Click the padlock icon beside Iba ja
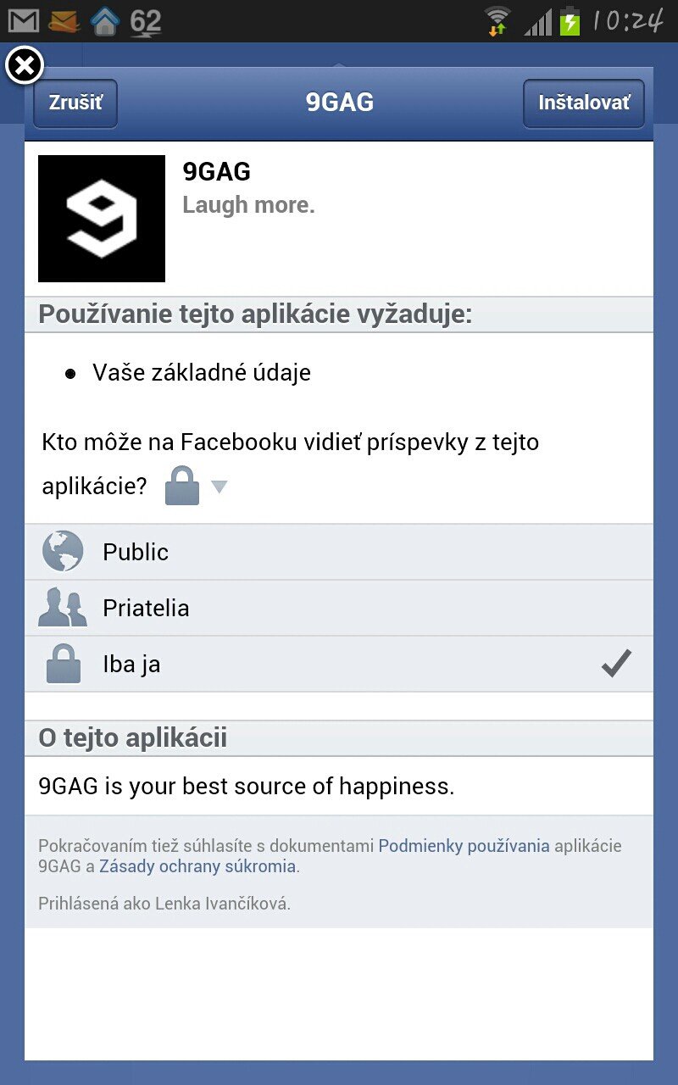Viewport: 678px width, 1085px height. pyautogui.click(x=63, y=664)
